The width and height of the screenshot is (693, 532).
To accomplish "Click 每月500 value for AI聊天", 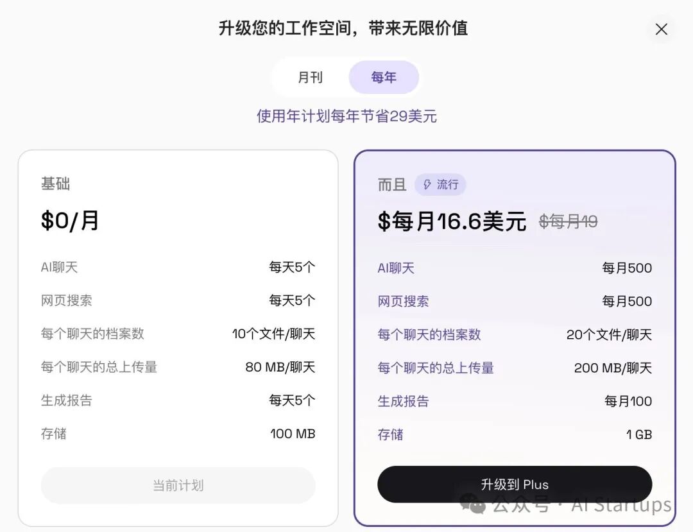I will tap(627, 268).
